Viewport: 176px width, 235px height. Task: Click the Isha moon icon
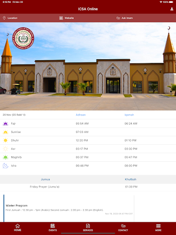tap(6, 165)
